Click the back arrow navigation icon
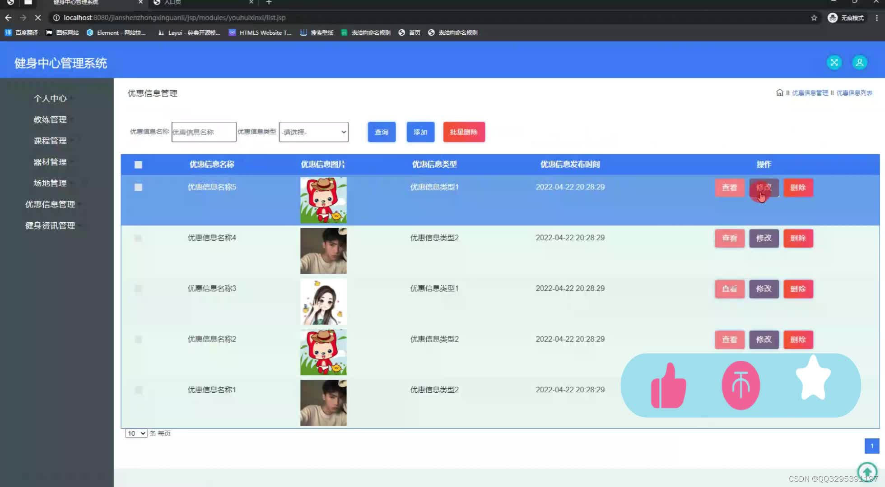Image resolution: width=885 pixels, height=487 pixels. pos(8,18)
